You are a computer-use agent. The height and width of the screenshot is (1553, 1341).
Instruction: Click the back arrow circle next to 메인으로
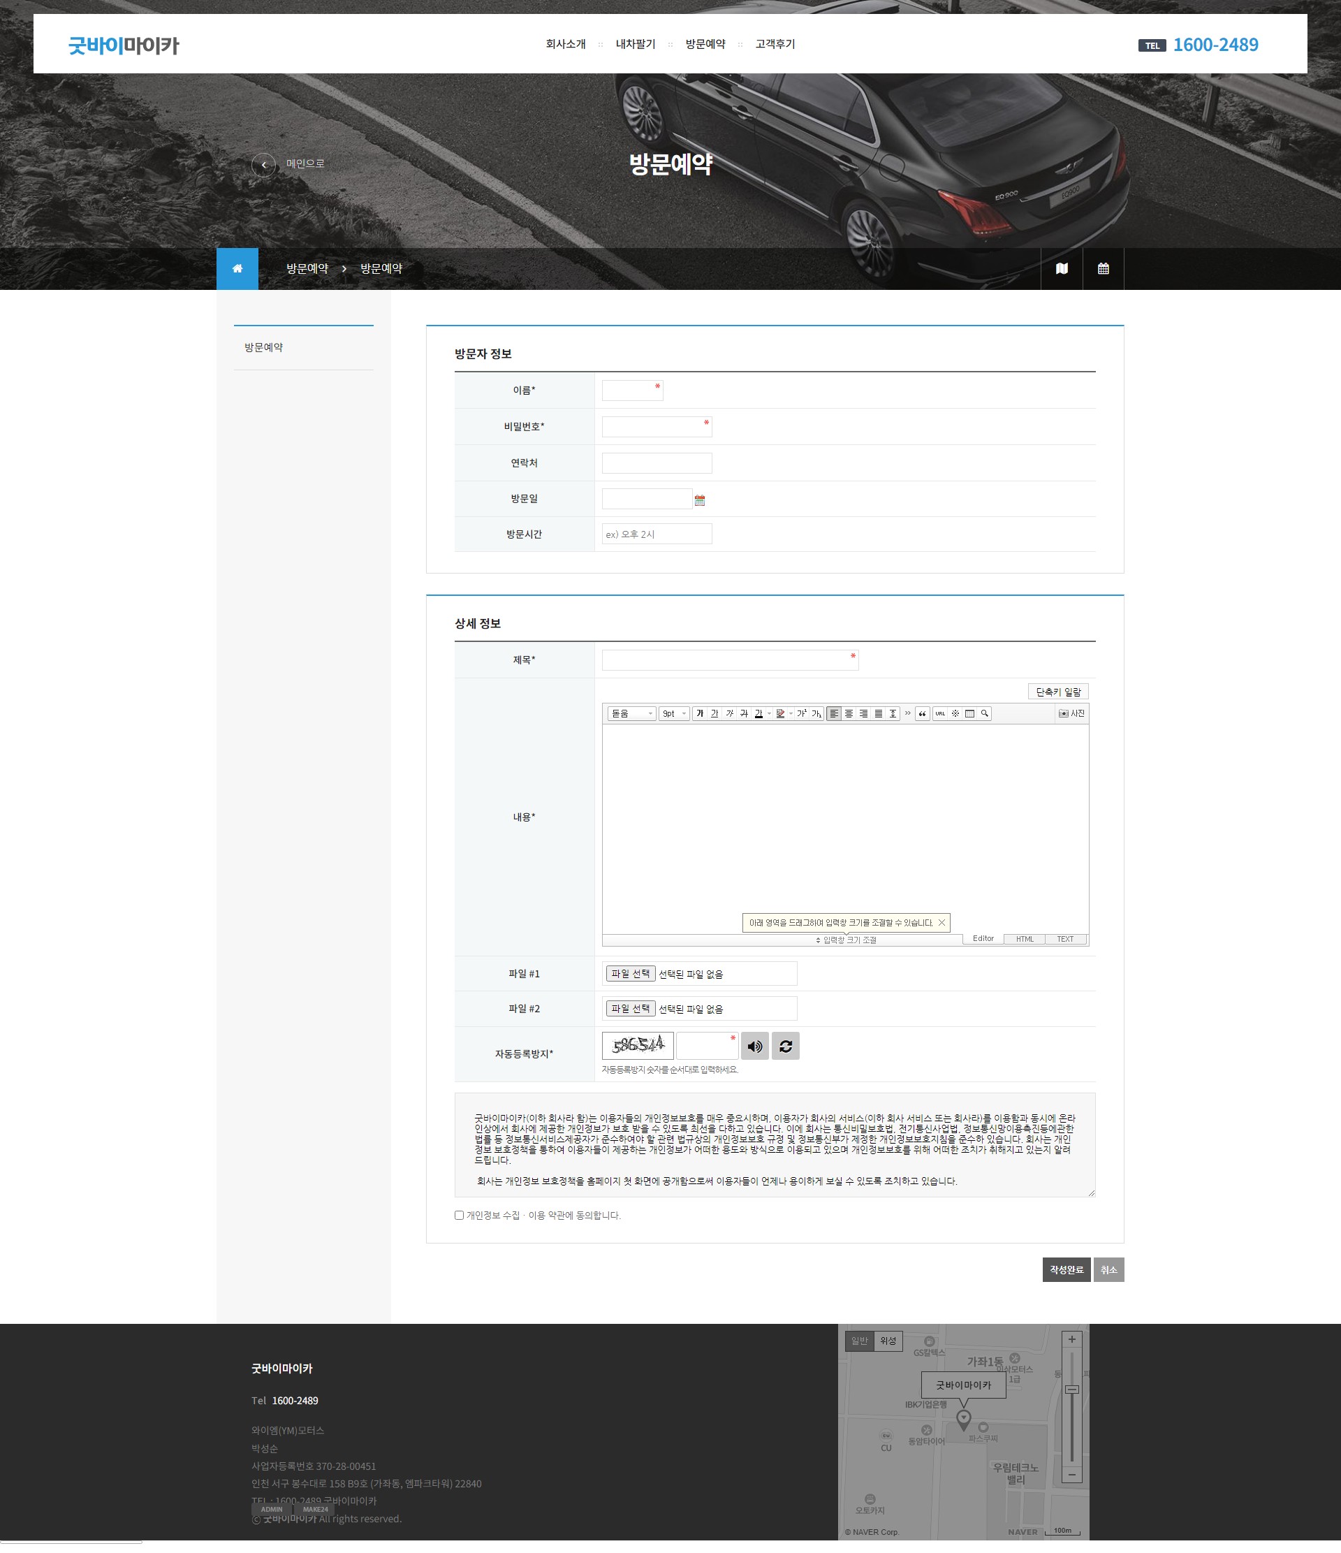coord(264,164)
